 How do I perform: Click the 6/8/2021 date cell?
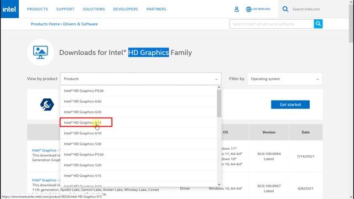click(305, 188)
